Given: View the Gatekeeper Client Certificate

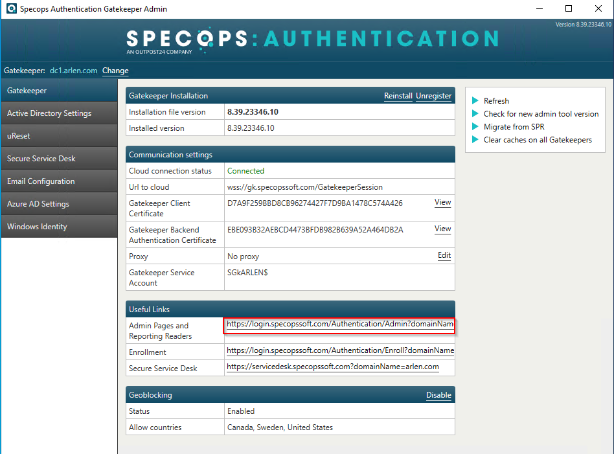Looking at the screenshot, I should 442,202.
